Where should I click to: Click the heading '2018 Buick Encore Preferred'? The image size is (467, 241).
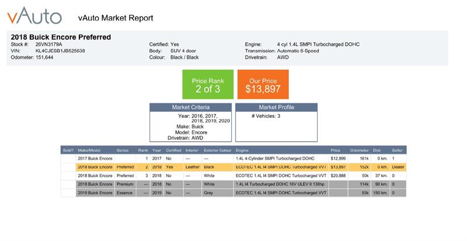[x=61, y=37]
